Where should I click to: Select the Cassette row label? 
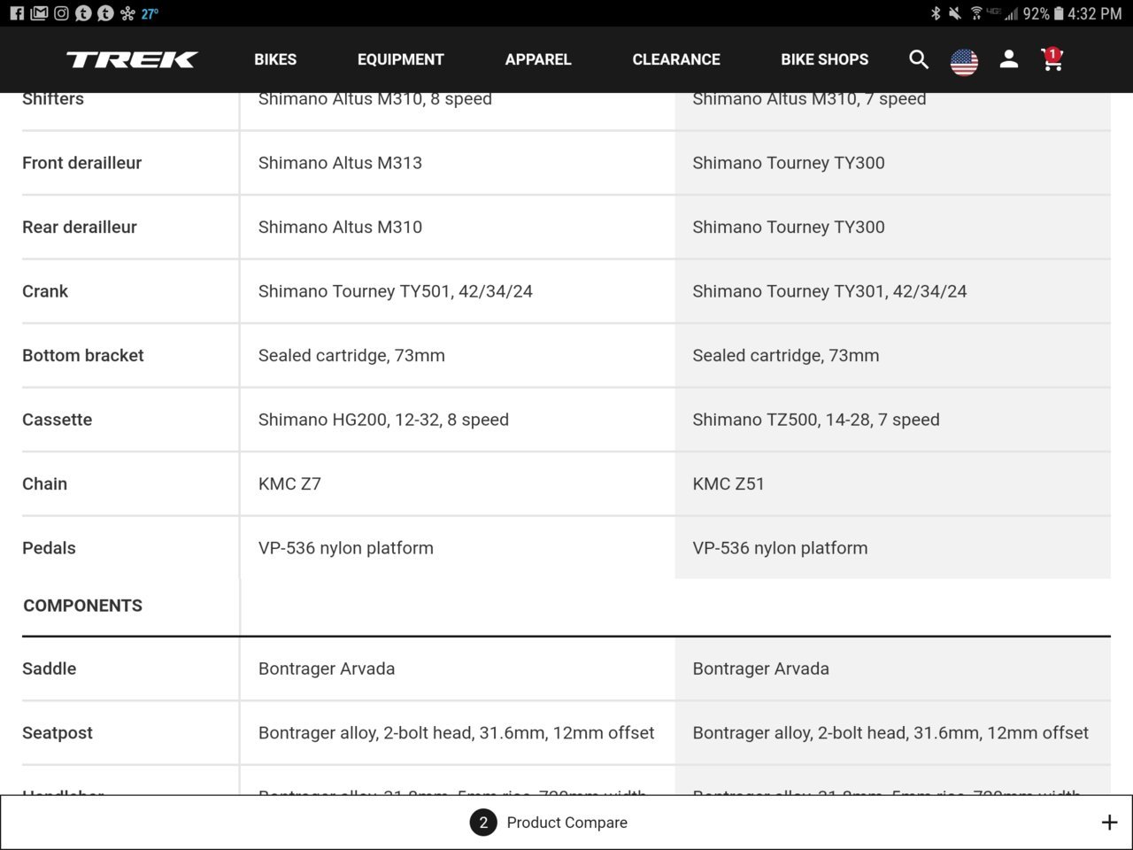[x=58, y=420]
